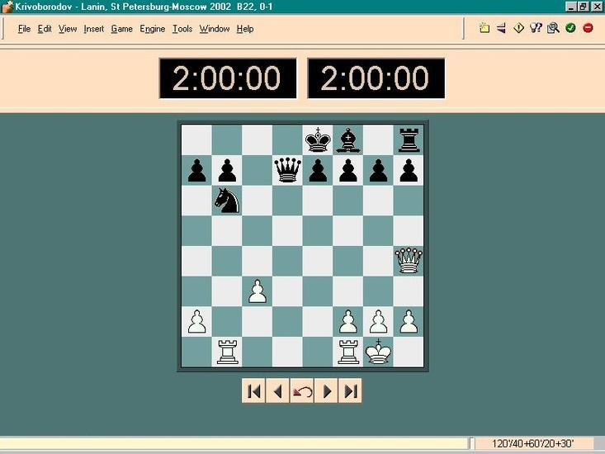The image size is (605, 454).
Task: Open the File menu
Action: click(24, 29)
